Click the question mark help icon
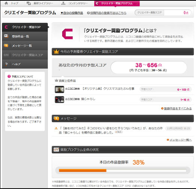This screenshot has width=196, height=189. pos(6,64)
